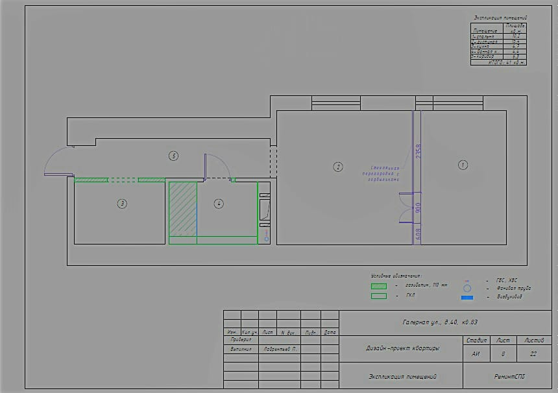Screen dimensions: 558x393
Task: Select circled number 2 room label
Action: pos(337,167)
